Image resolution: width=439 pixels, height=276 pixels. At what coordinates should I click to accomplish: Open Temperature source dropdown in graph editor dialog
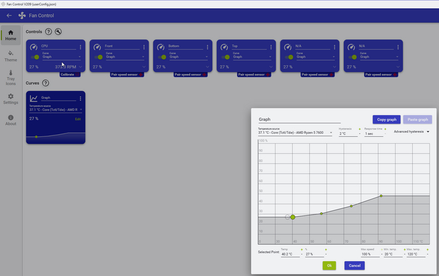pos(295,132)
